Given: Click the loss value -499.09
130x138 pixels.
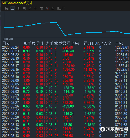Looking at the screenshot, I should pos(68,106).
